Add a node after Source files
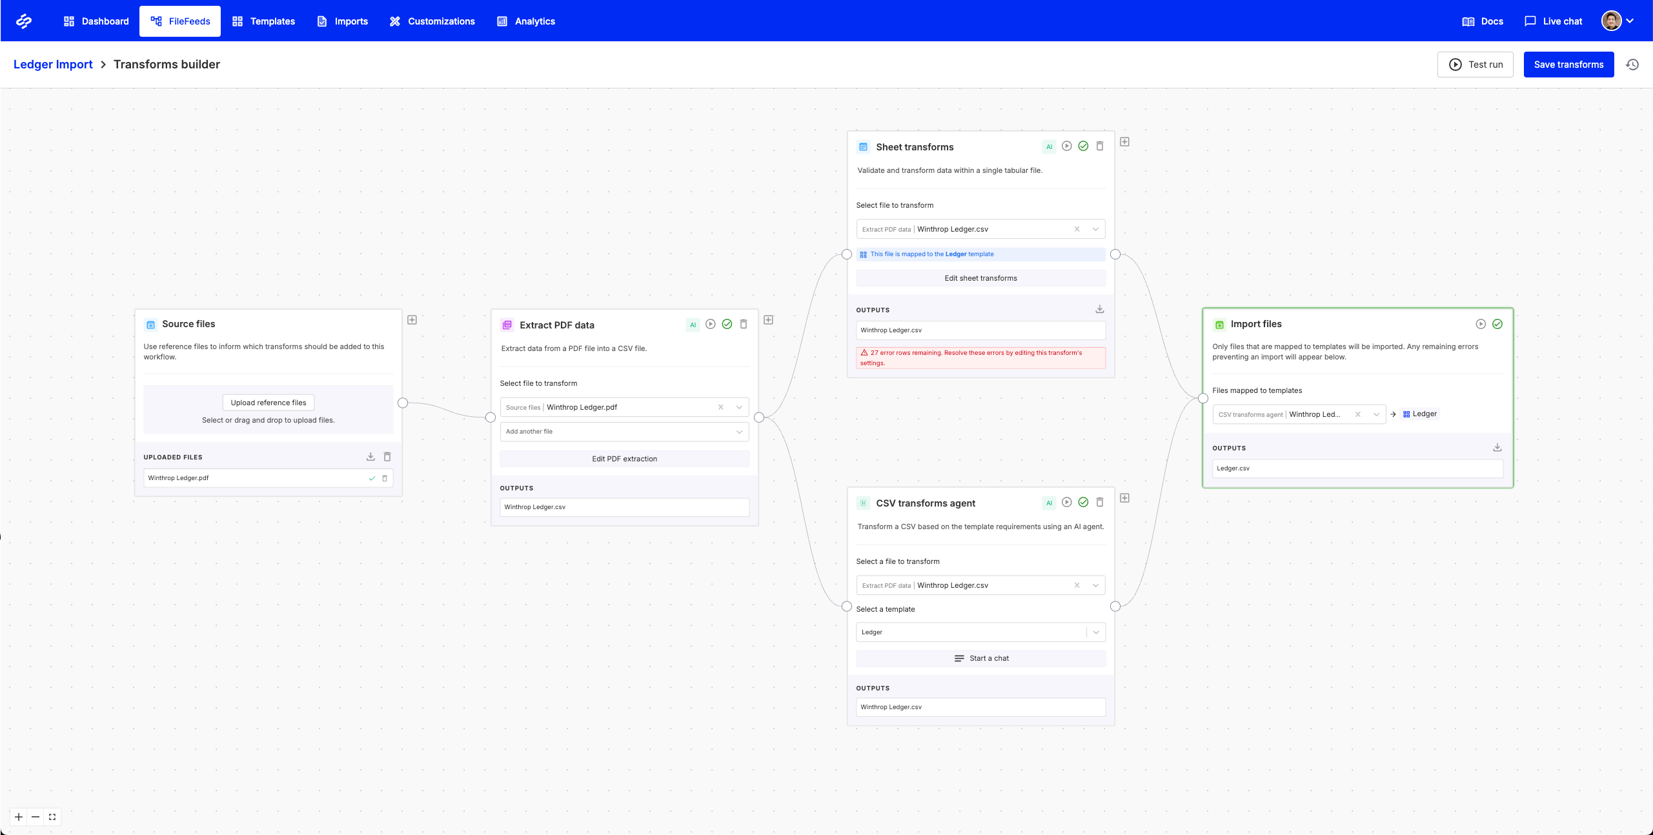This screenshot has height=835, width=1653. (x=412, y=320)
